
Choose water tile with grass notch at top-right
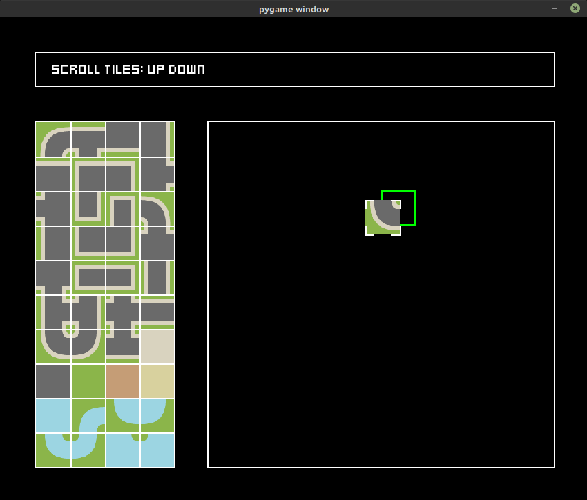tap(123, 450)
